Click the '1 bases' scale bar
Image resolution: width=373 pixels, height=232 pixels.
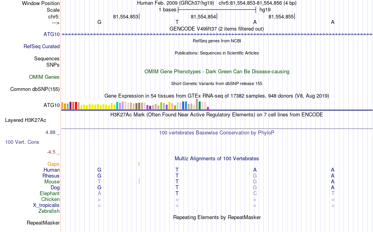click(x=217, y=10)
